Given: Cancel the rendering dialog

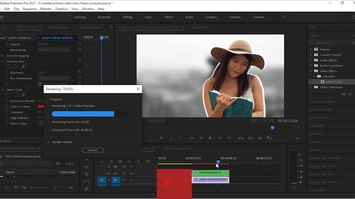Looking at the screenshot, I should (x=93, y=150).
